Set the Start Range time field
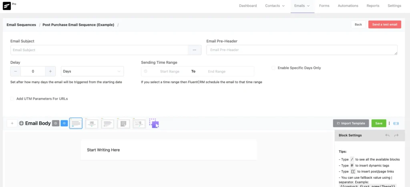Image resolution: width=410 pixels, height=187 pixels. (169, 72)
